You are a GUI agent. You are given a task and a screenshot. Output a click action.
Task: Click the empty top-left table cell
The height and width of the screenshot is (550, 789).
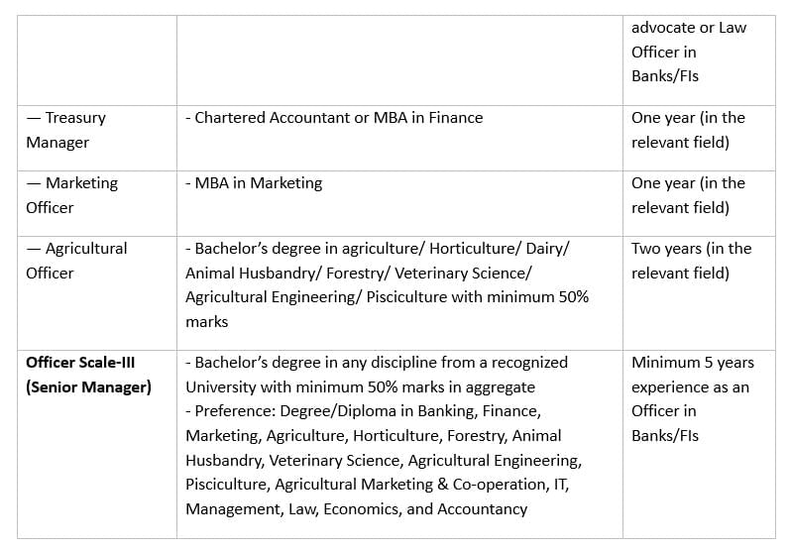coord(97,59)
